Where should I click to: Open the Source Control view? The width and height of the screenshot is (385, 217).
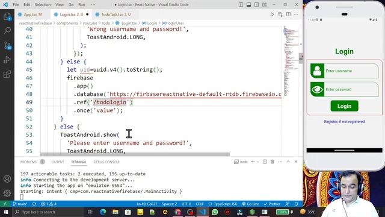[7, 45]
